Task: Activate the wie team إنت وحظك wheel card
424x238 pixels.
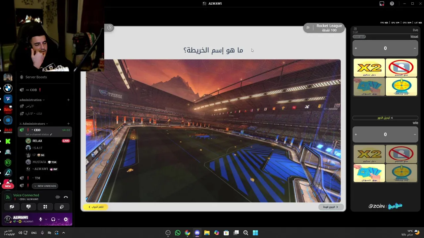Action: point(401,173)
